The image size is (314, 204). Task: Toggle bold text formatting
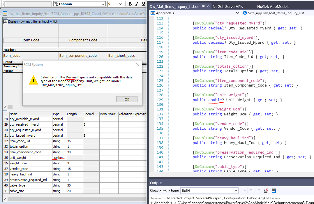pyautogui.click(x=130, y=4)
